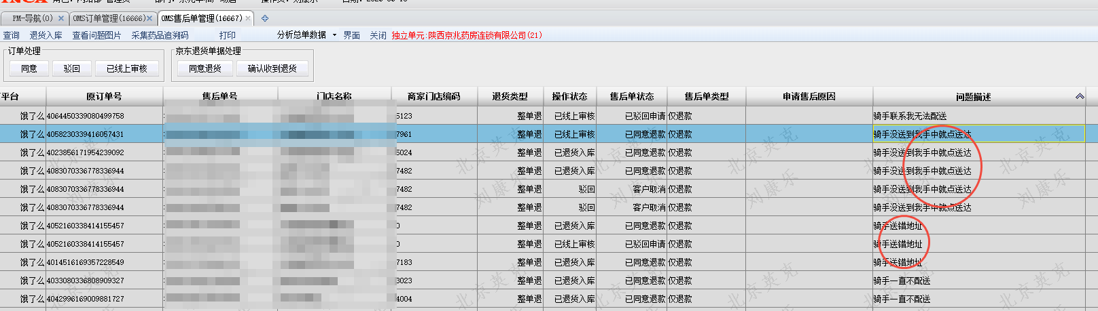Image resolution: width=1098 pixels, height=311 pixels.
Task: Click the 申请售后原因 column header
Action: [x=809, y=97]
